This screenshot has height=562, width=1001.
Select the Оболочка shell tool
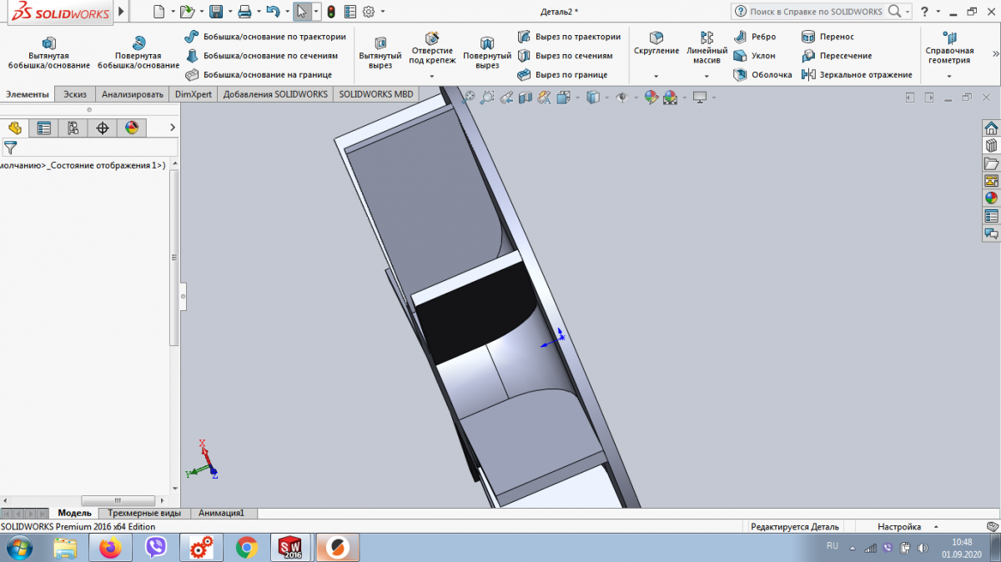point(762,75)
